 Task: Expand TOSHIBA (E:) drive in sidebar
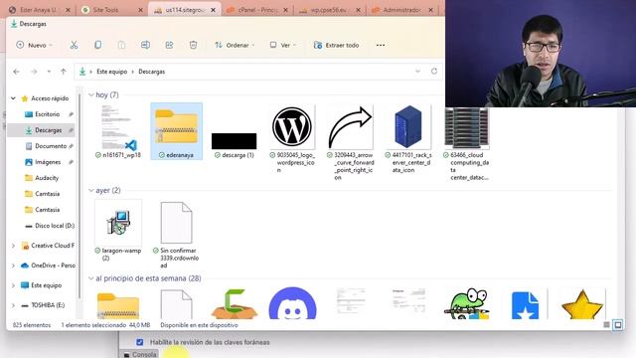point(13,305)
